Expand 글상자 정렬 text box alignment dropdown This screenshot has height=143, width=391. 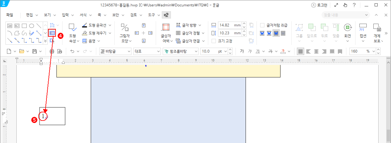203,33
